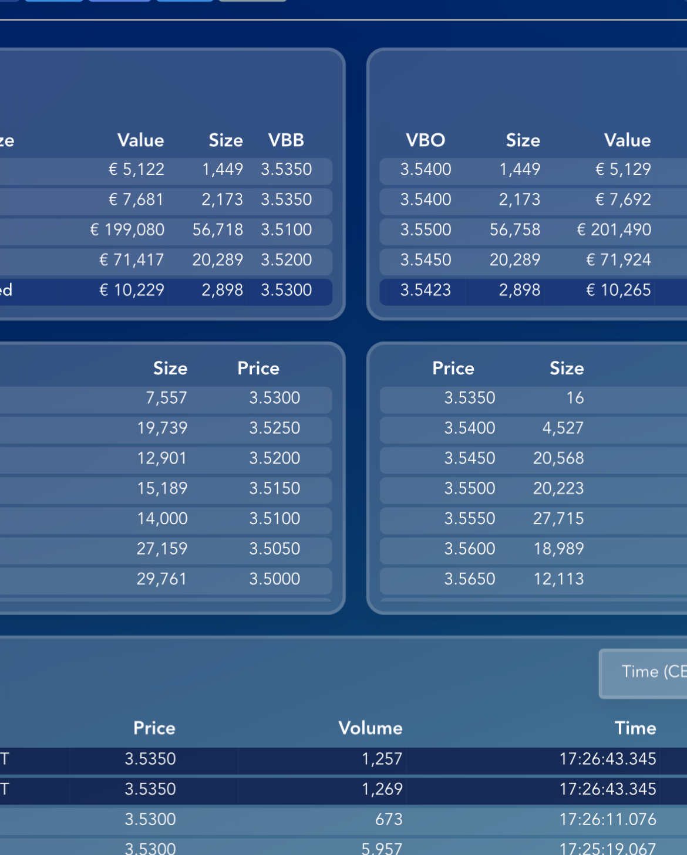Click size 2,173 beside € 7,681
The image size is (687, 855).
pos(222,200)
